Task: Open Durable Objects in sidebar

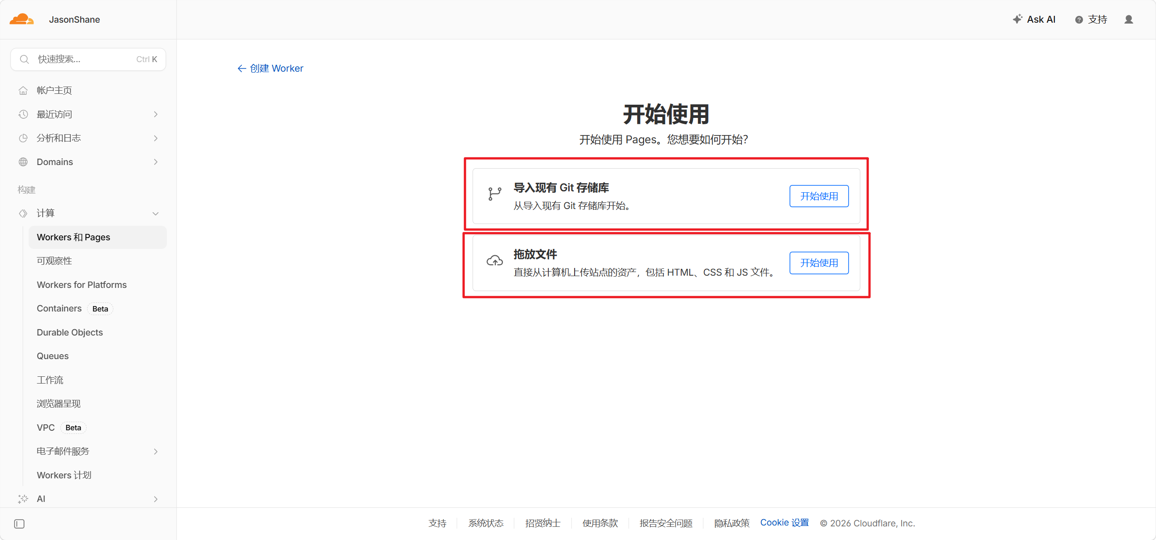Action: pyautogui.click(x=70, y=332)
